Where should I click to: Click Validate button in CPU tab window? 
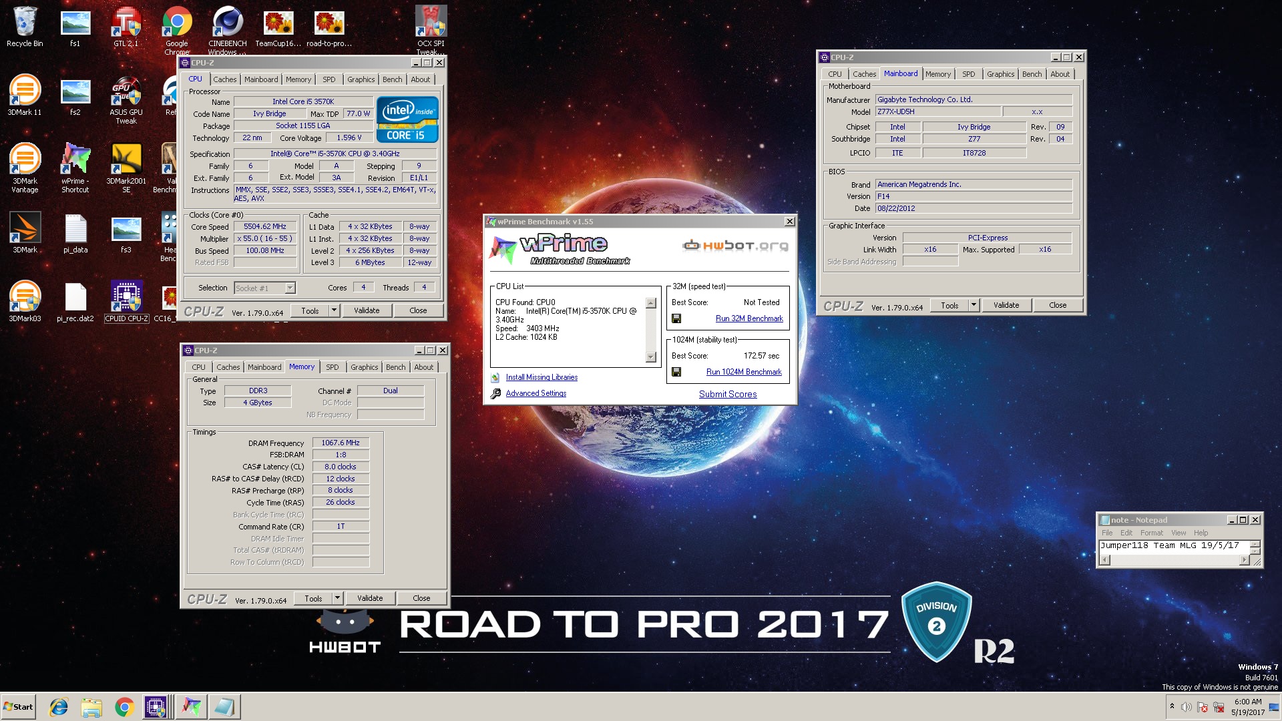pos(367,310)
